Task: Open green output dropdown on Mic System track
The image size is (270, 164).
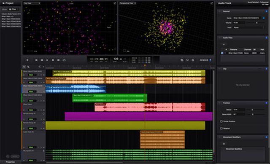Action: (32, 160)
